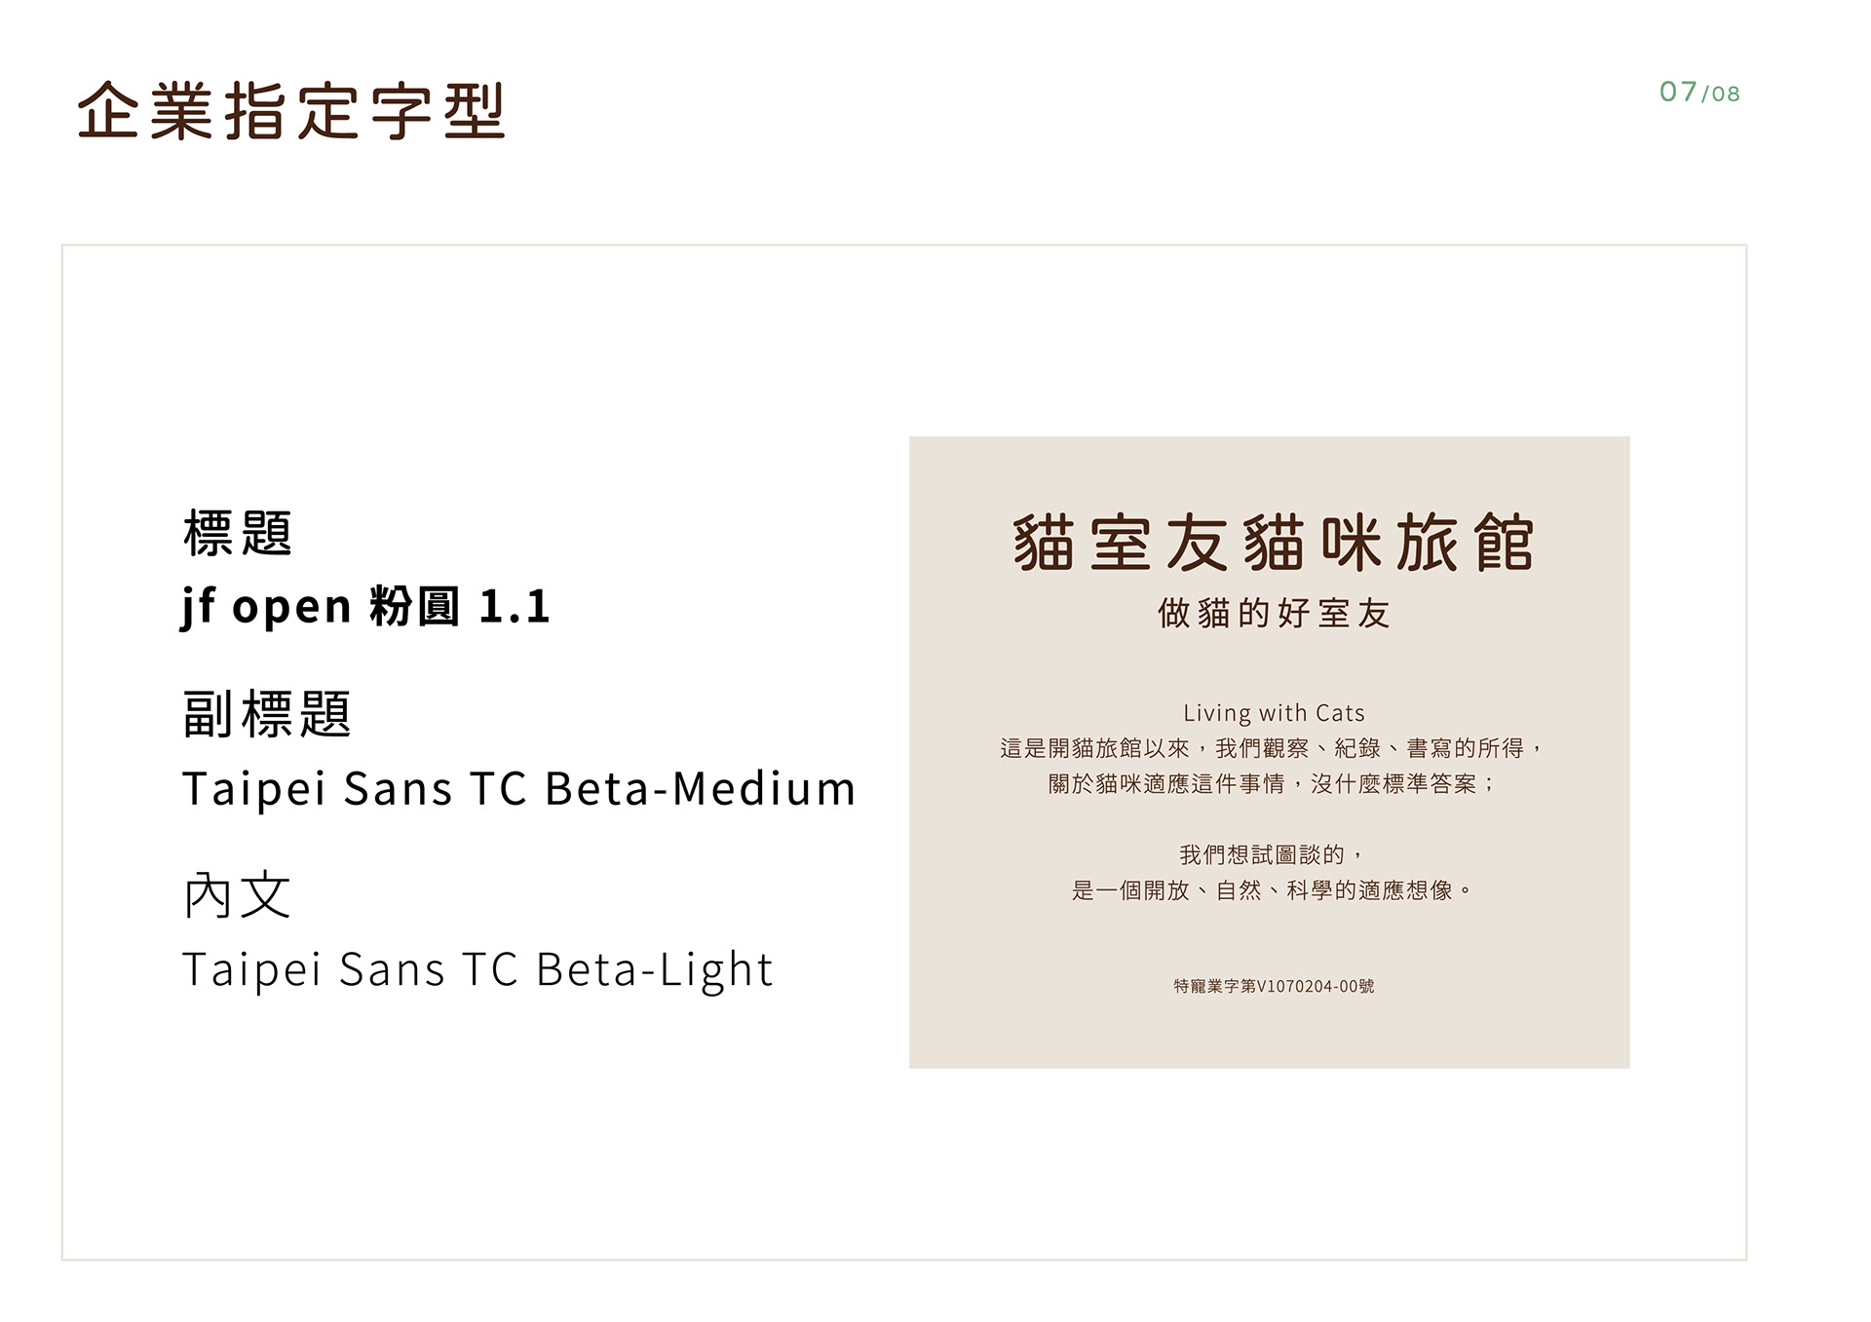Viewport: 1871px width, 1322px height.
Task: Click the Taipei Sans TC Beta-Light font name
Action: tap(477, 969)
